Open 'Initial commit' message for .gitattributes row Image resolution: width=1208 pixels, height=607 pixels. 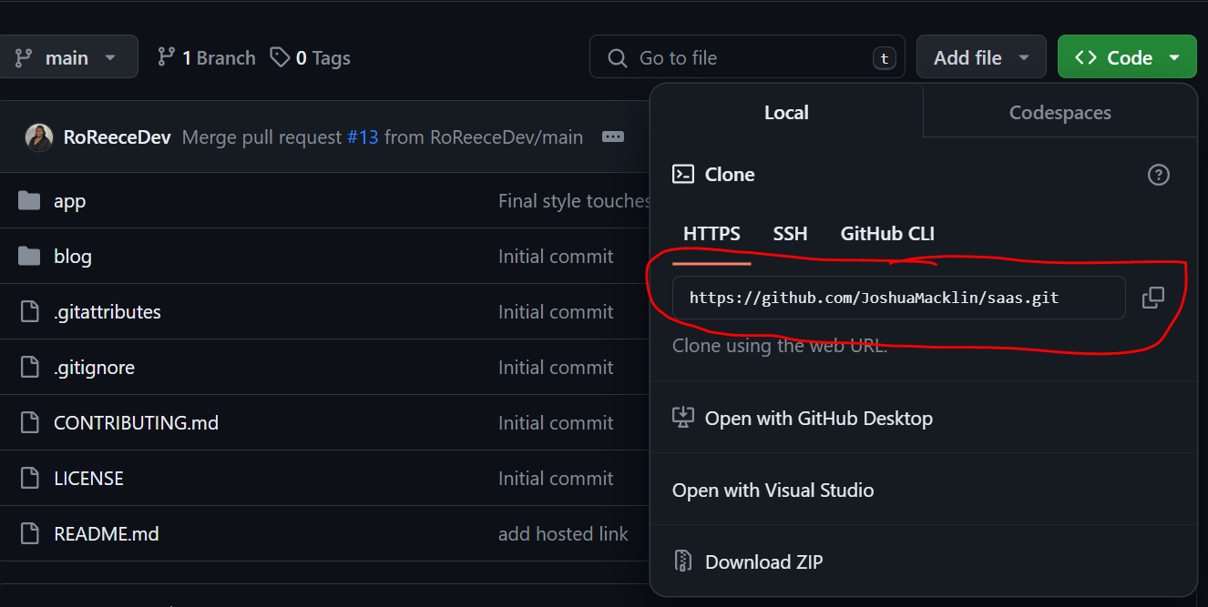pyautogui.click(x=556, y=312)
